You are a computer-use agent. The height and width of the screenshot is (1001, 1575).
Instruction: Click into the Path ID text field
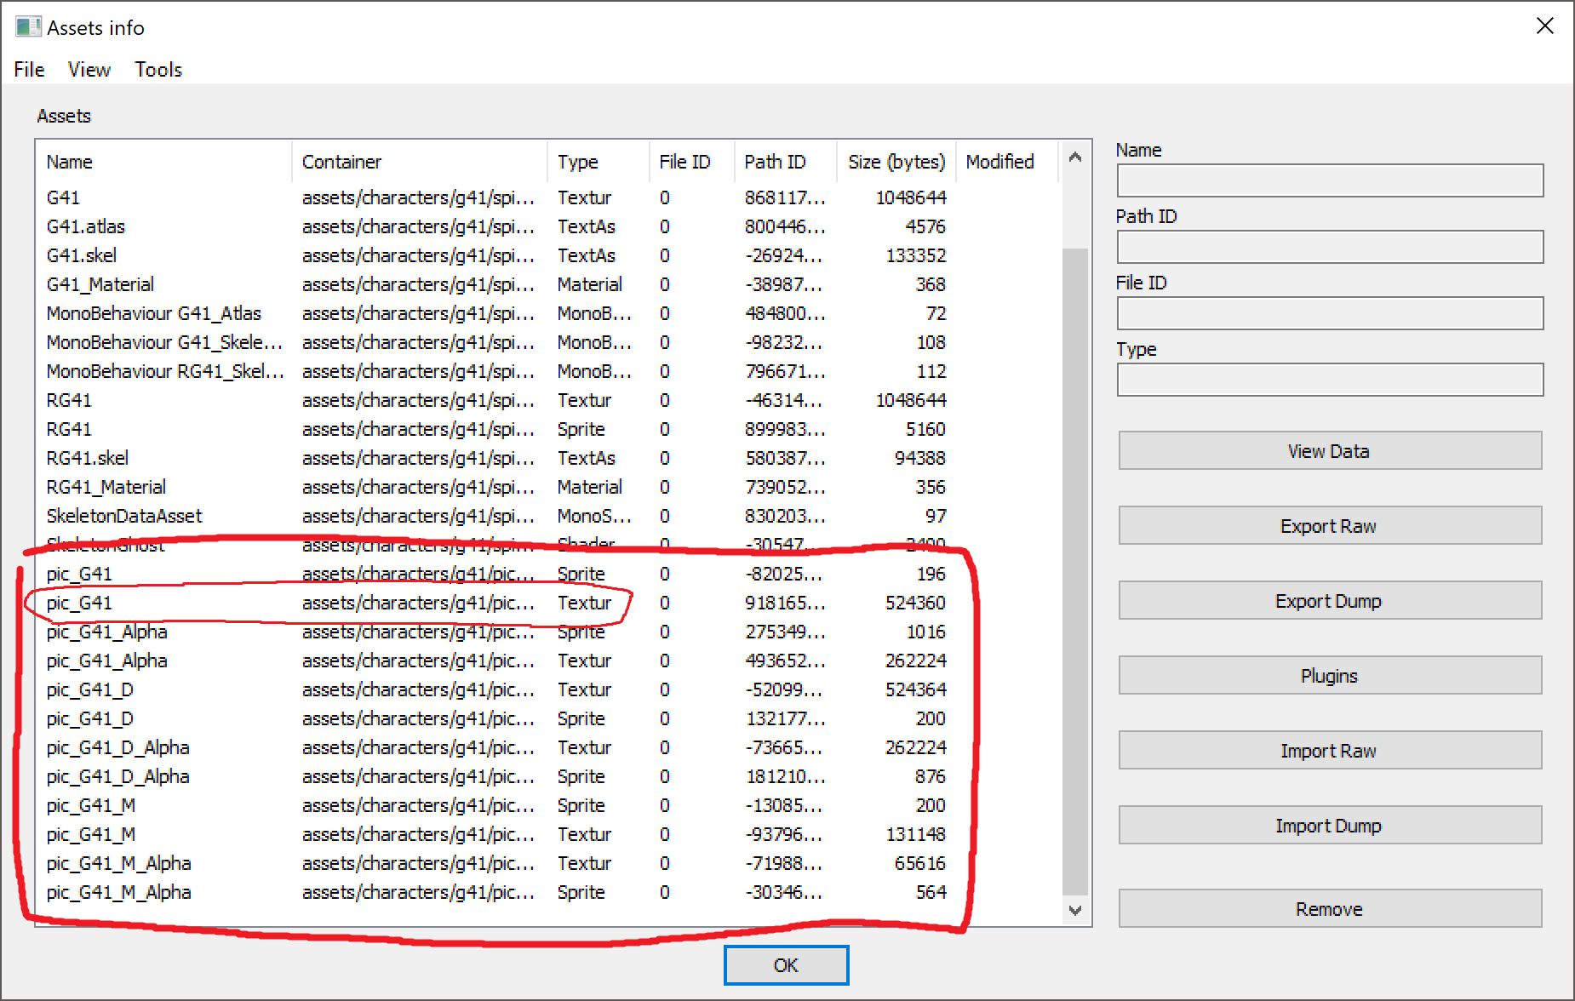[x=1329, y=248]
